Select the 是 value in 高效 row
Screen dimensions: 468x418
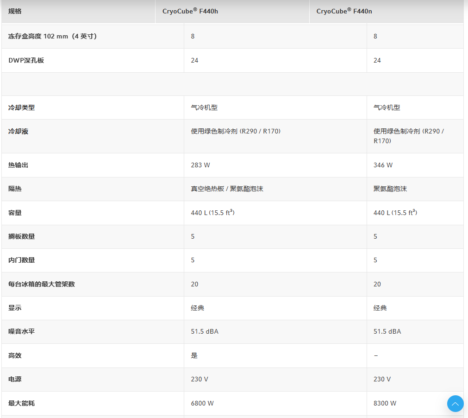tap(194, 355)
